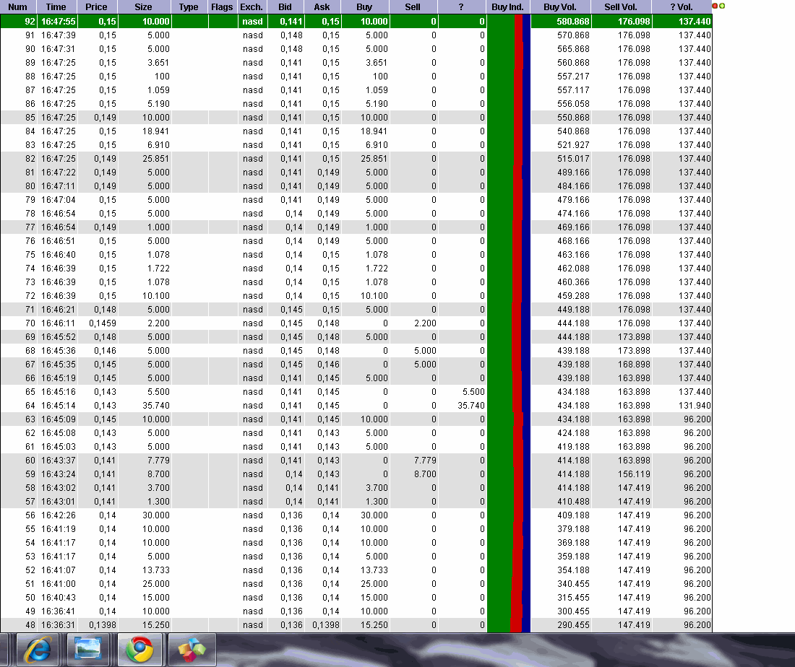Click the Exch. column header
Screen dimensions: 795x667
251,7
